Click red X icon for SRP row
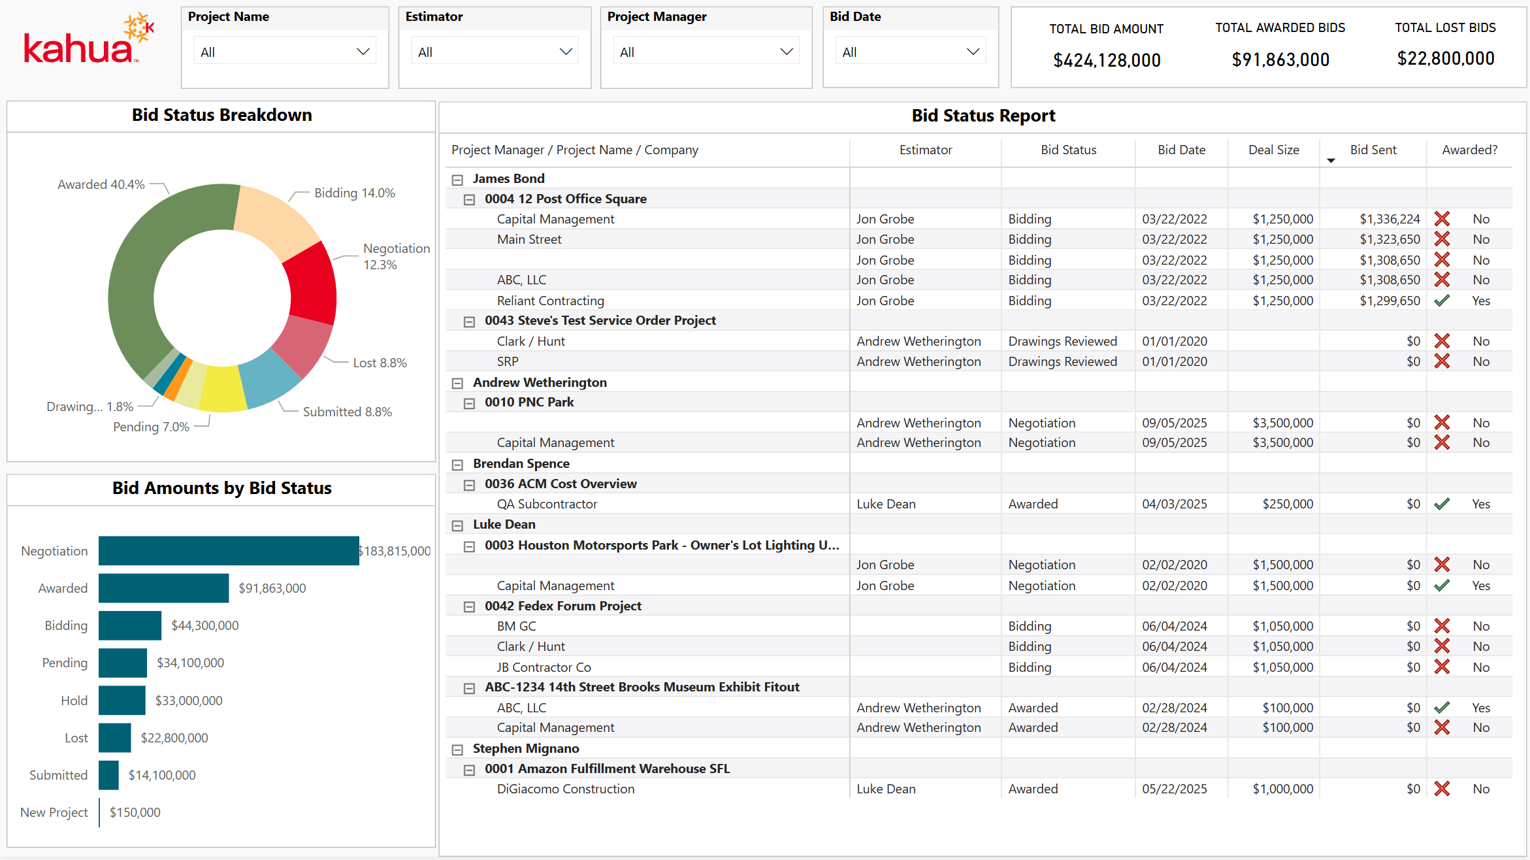 click(x=1442, y=361)
